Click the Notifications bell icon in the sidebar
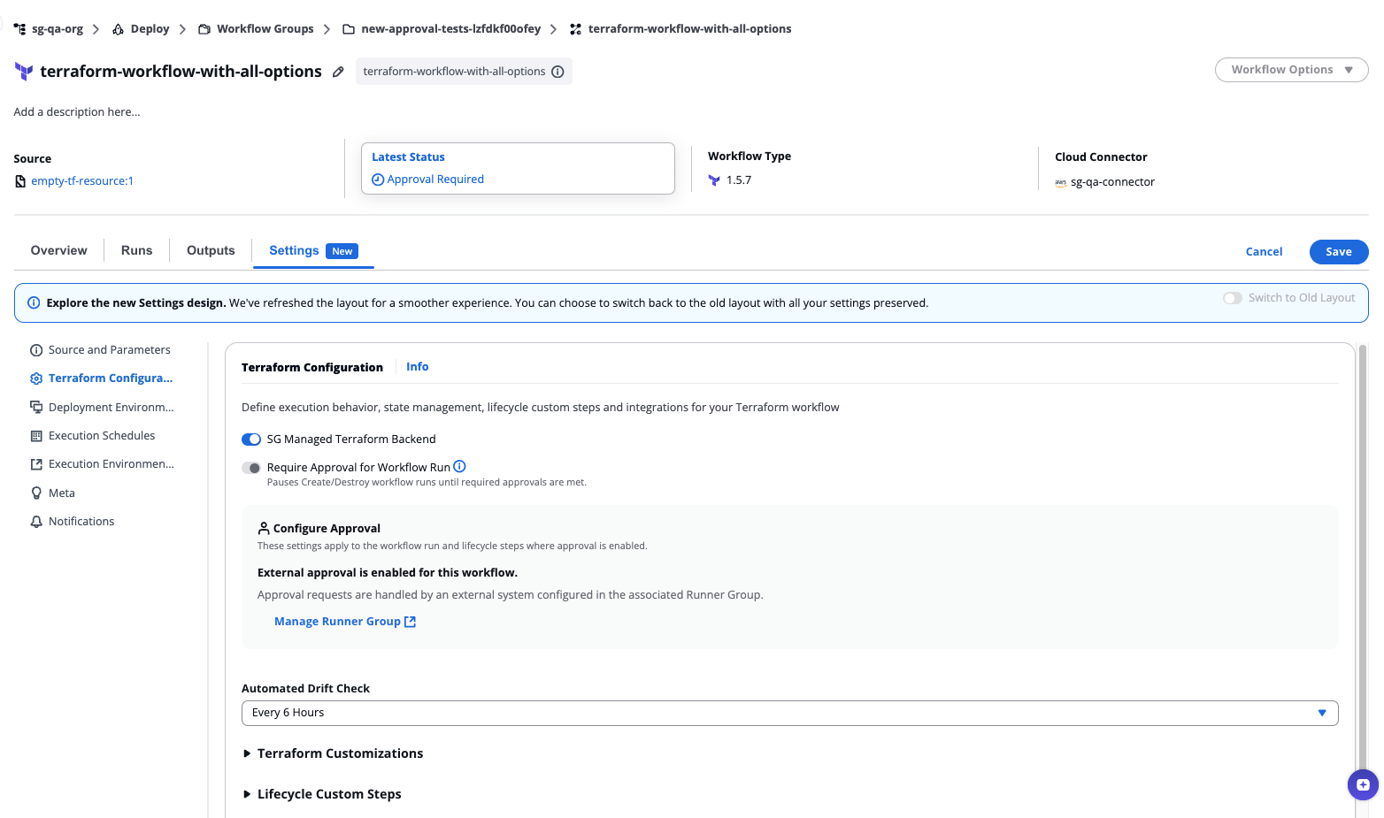 (x=36, y=521)
